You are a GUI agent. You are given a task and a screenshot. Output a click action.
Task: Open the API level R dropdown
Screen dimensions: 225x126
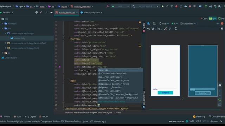click(174, 23)
